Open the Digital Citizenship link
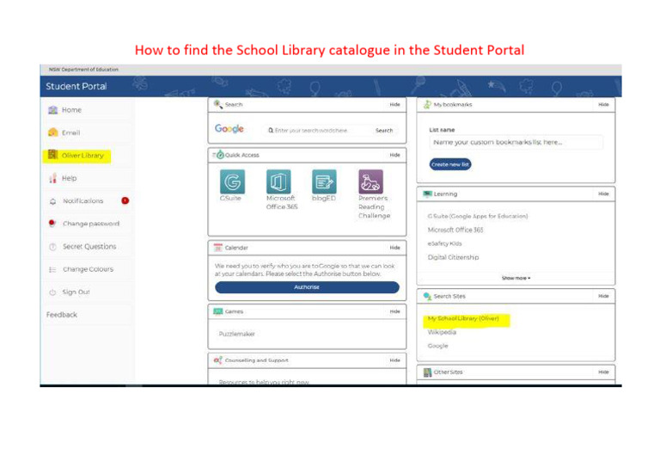The width and height of the screenshot is (660, 467). 454,257
